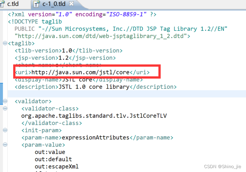246x172 pixels.
Task: Click the PUBLIC Sun Microsystems DTD line
Action: click(121, 29)
